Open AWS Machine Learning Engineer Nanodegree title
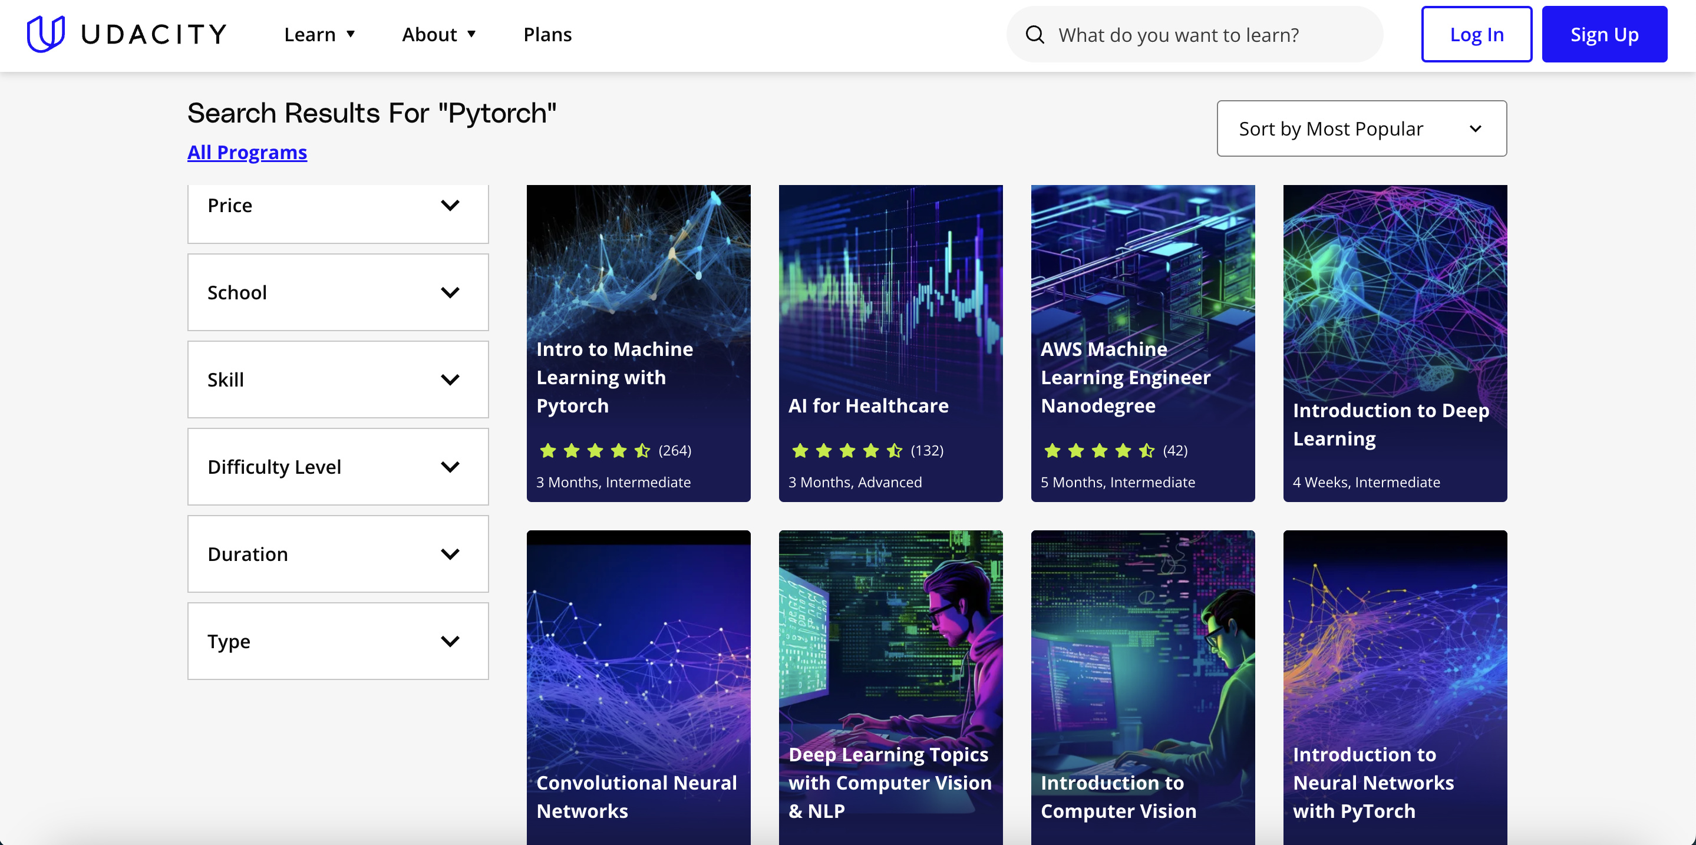1696x845 pixels. 1125,377
